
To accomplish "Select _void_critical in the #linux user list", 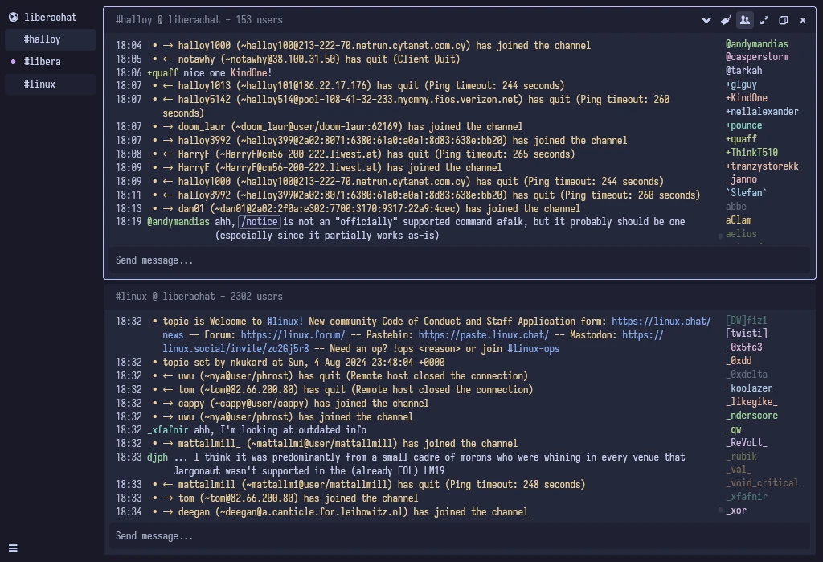I will pos(762,482).
